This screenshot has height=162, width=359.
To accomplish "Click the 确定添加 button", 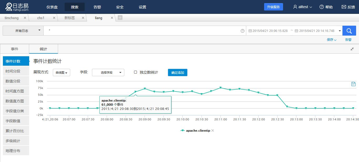I will tap(177, 72).
